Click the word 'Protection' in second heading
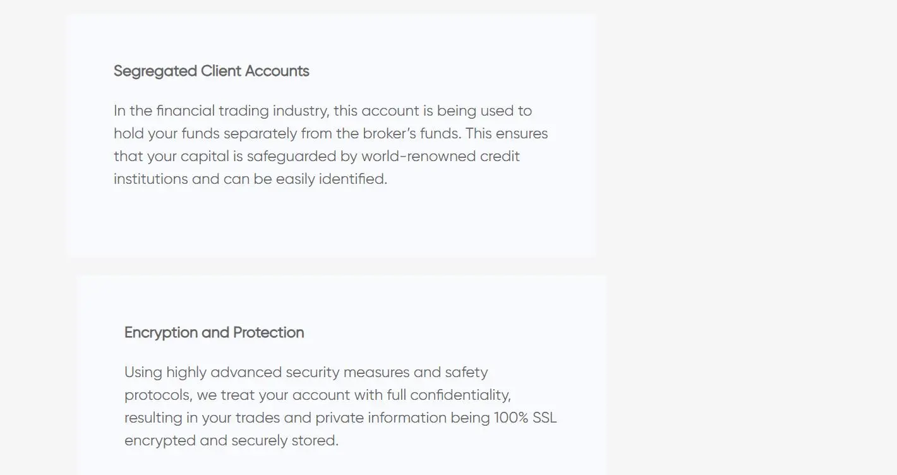Screen dimensions: 897x475 coord(268,333)
